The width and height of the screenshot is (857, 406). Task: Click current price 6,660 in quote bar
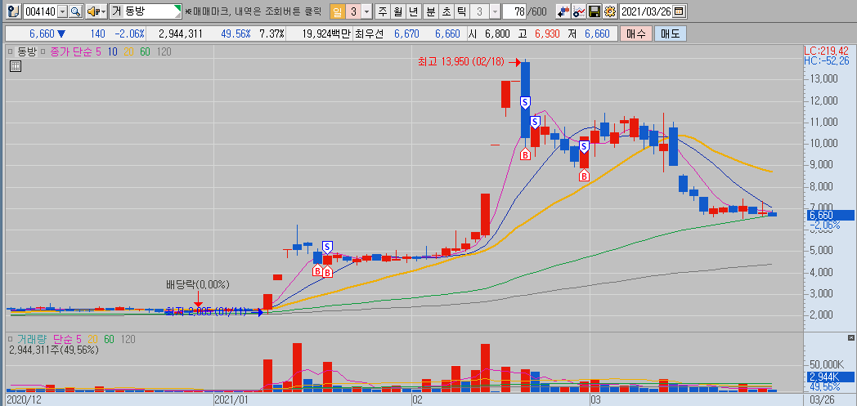(x=42, y=33)
